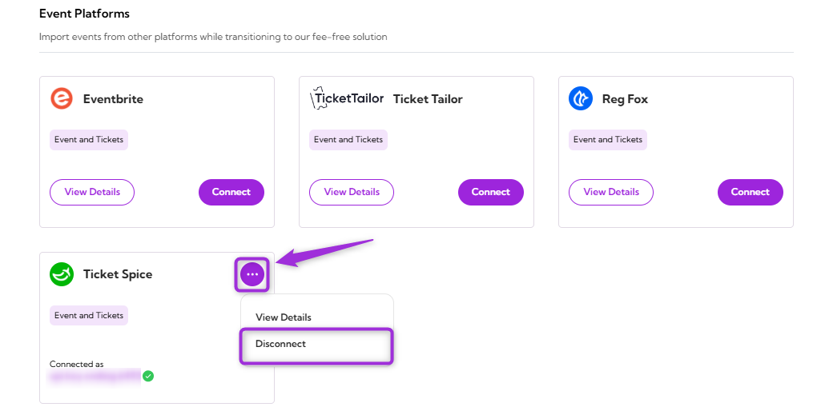
Task: View Details for Ticket Tailor
Action: [352, 192]
